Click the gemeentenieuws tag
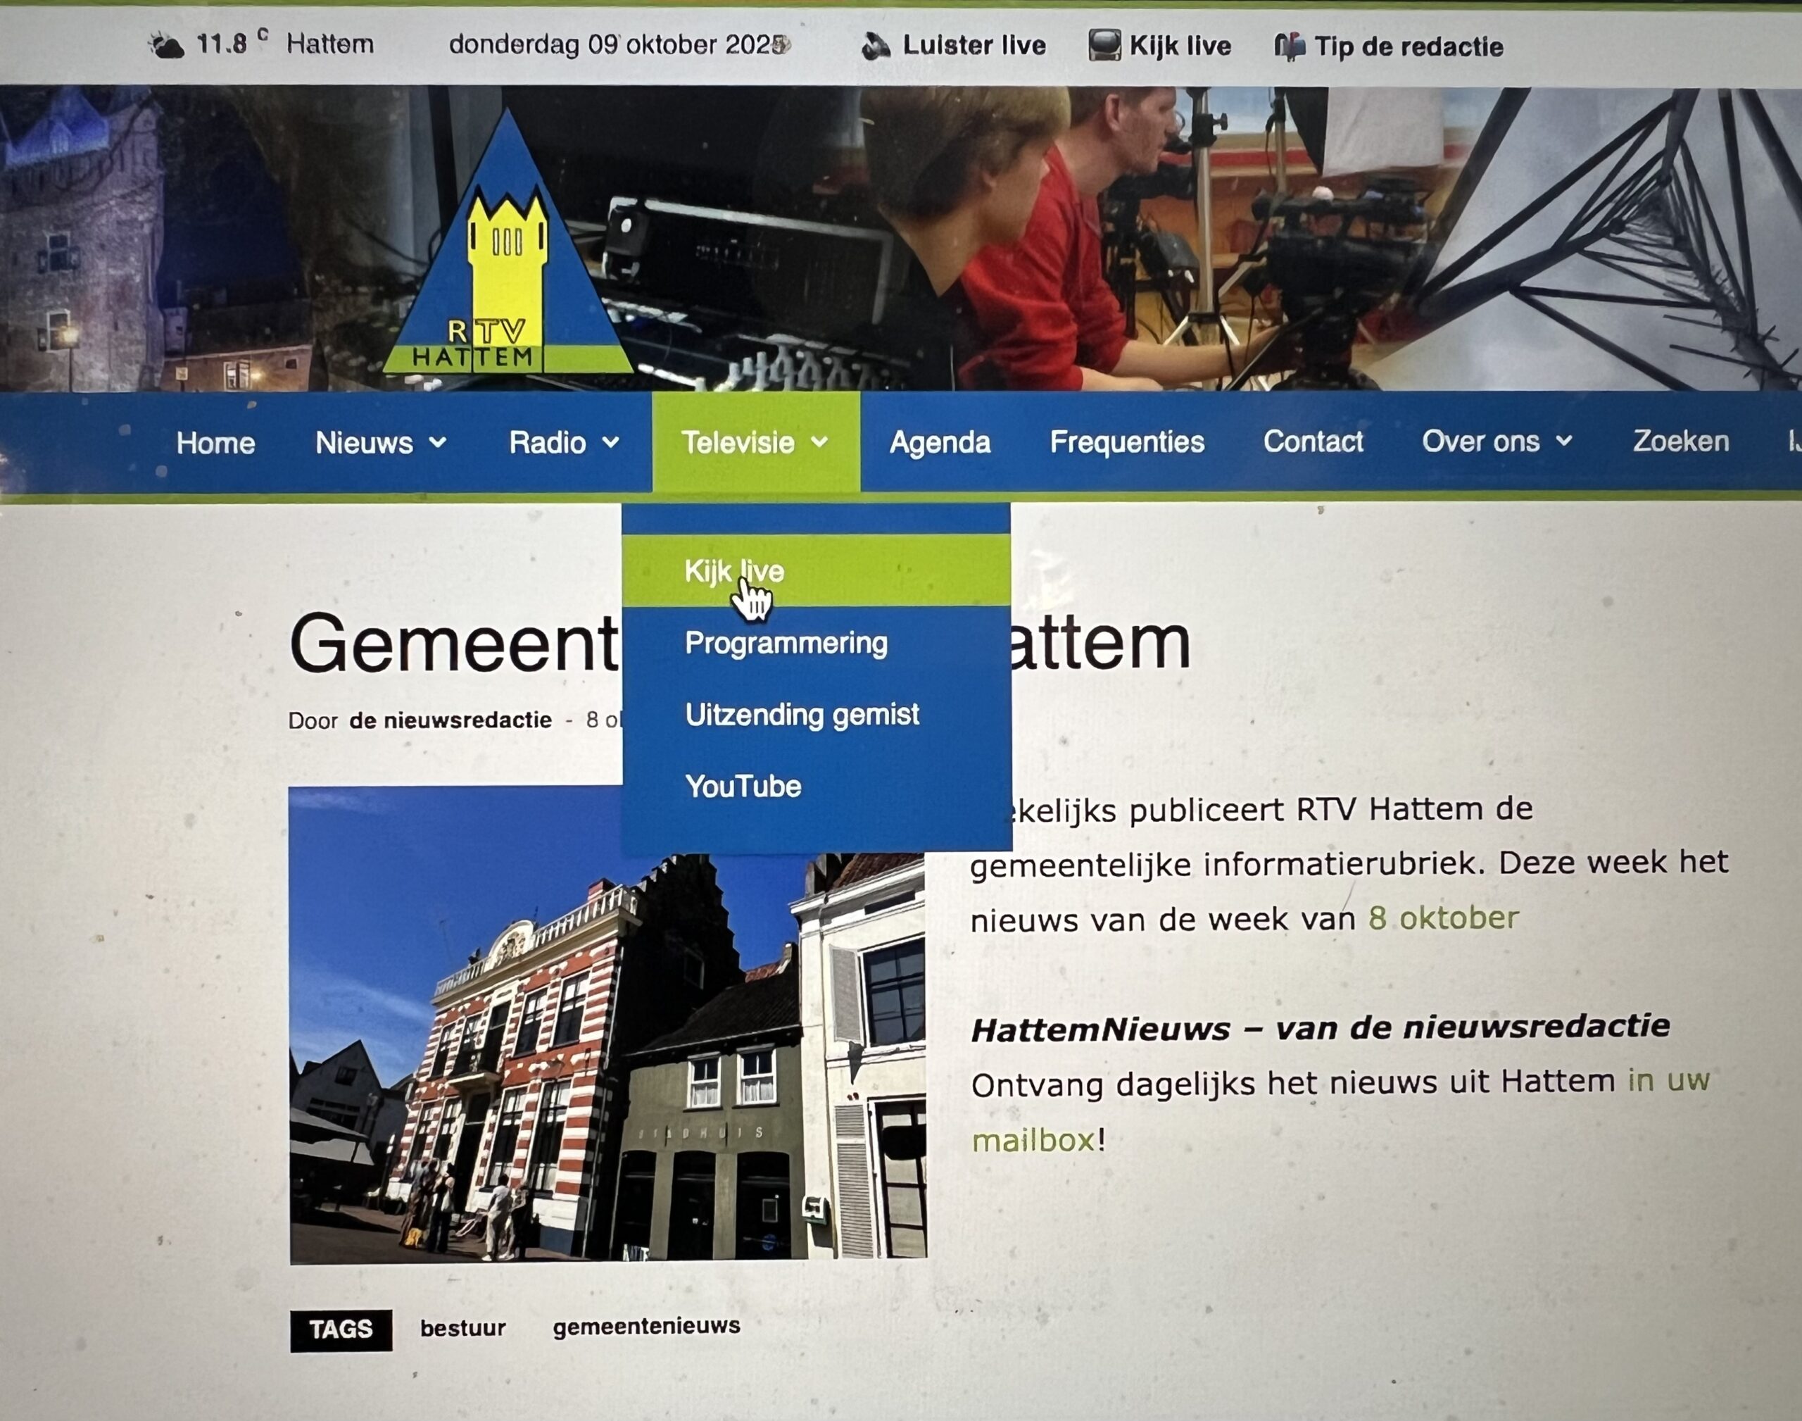 point(646,1326)
